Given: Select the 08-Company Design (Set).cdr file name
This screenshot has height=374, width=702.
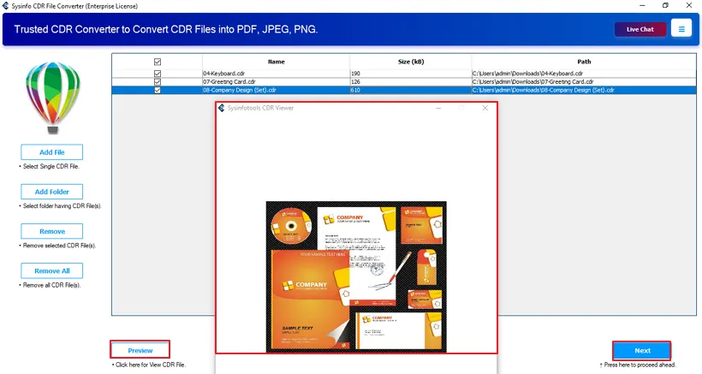Looking at the screenshot, I should (240, 90).
